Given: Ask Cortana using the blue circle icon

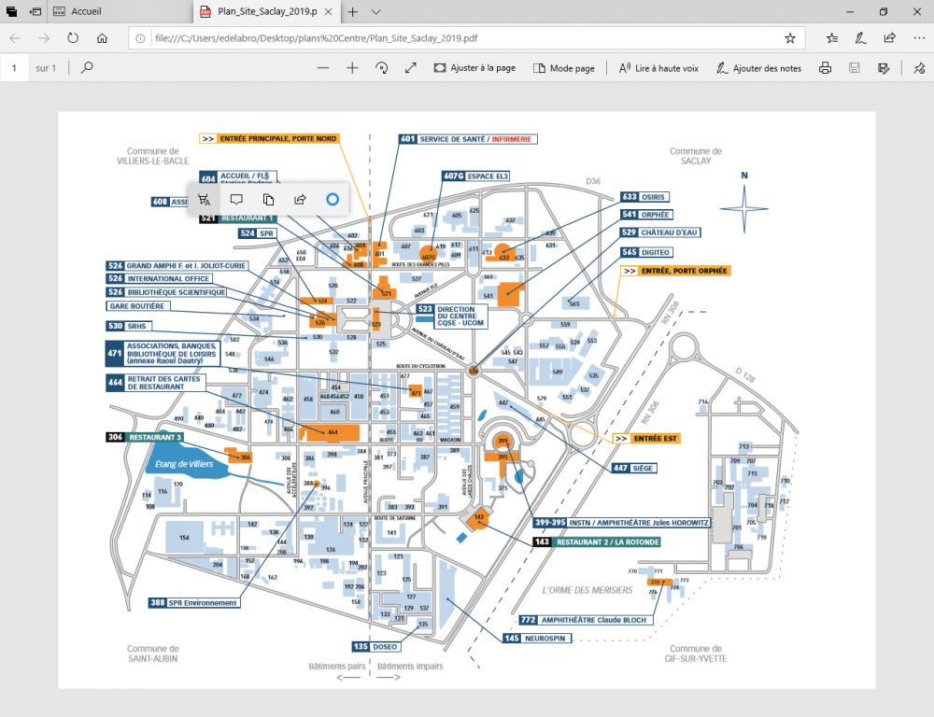Looking at the screenshot, I should (332, 199).
